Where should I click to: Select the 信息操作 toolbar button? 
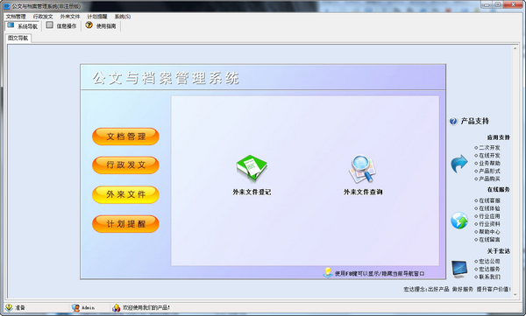click(x=61, y=25)
